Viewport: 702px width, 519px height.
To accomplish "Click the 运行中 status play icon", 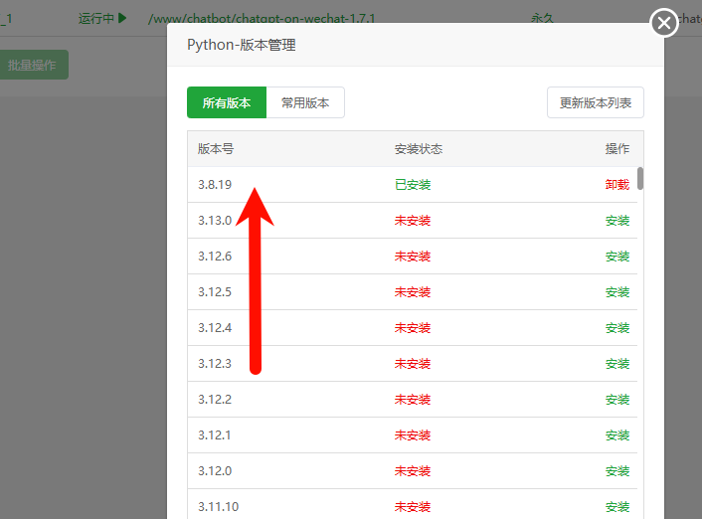I will click(122, 18).
